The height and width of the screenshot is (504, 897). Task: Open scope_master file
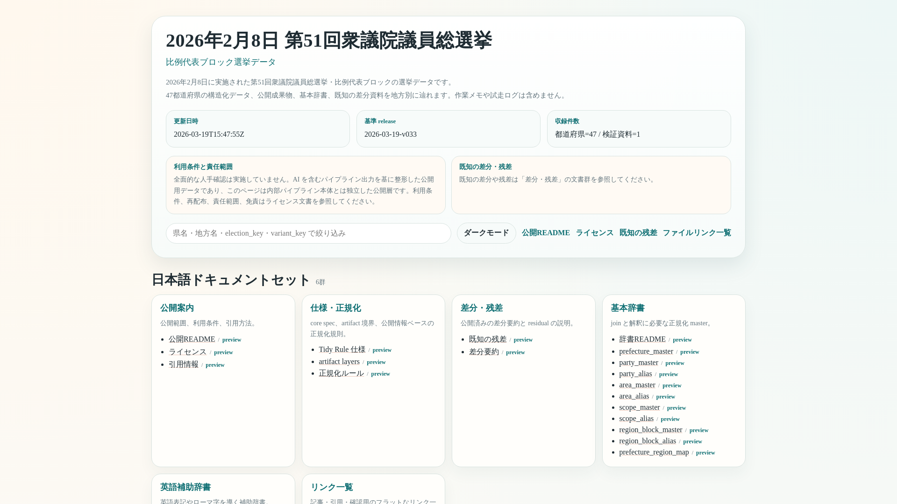point(640,407)
